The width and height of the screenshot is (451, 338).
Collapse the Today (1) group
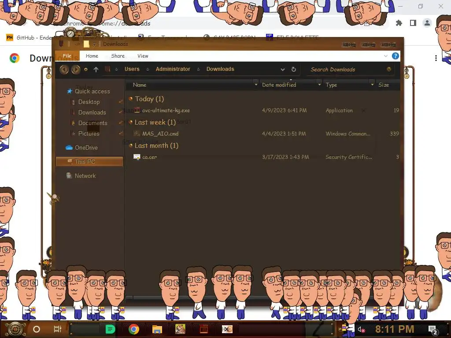click(130, 99)
